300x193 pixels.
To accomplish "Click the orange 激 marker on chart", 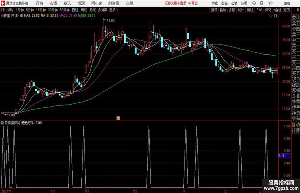I will tap(118, 118).
